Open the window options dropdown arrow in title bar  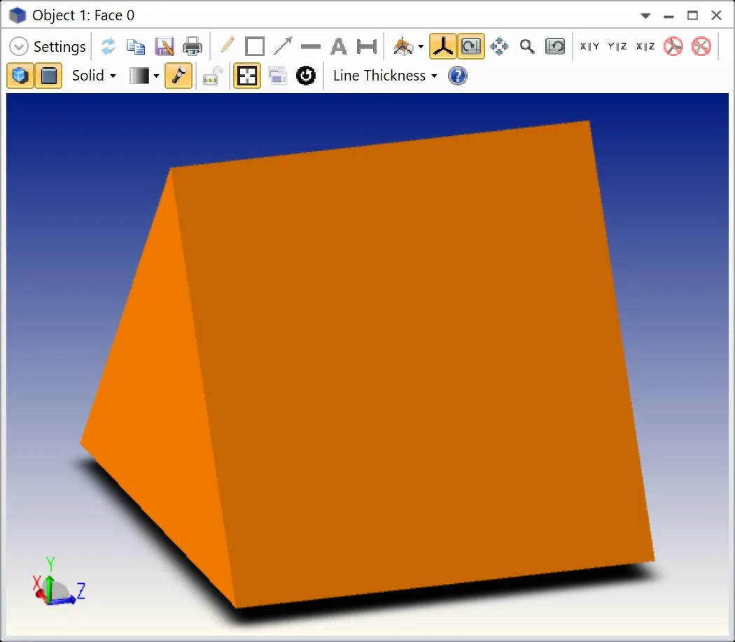click(645, 15)
